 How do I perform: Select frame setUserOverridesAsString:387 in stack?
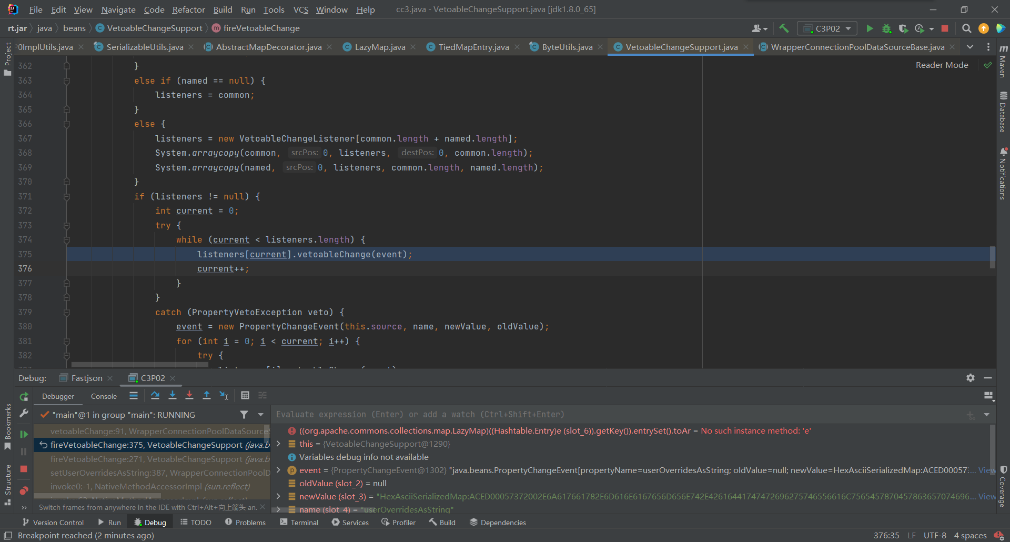pos(153,473)
